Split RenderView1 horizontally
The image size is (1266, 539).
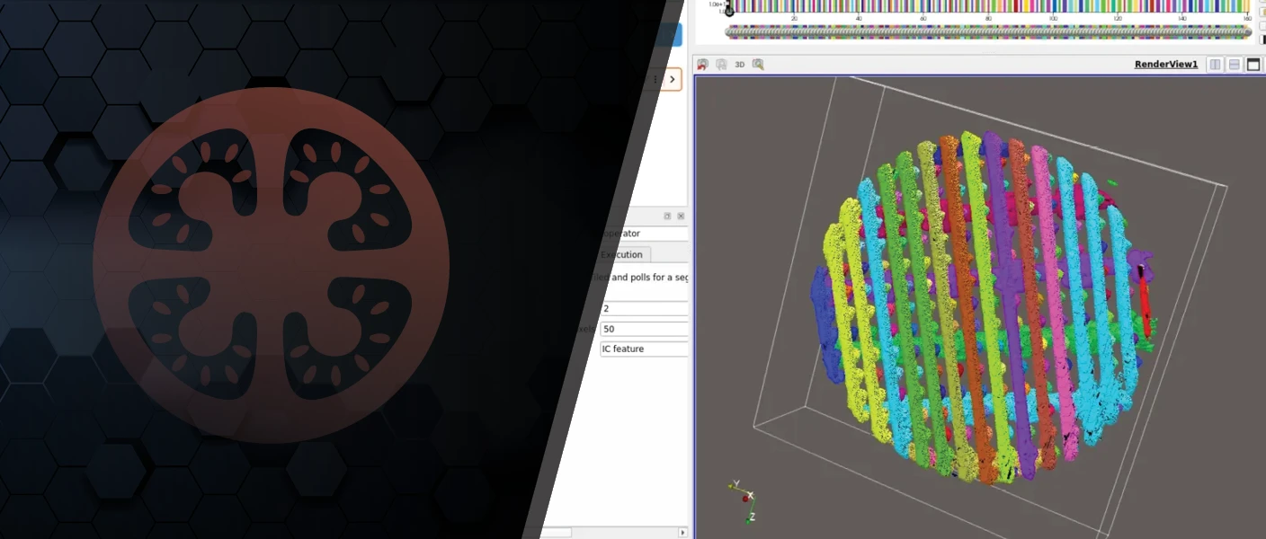tap(1215, 65)
